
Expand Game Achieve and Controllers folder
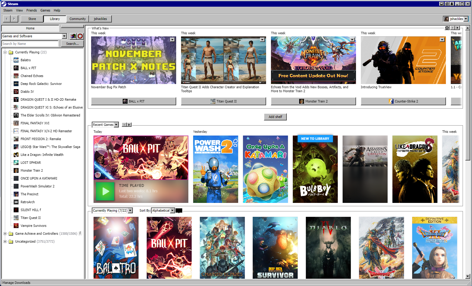tap(5, 234)
